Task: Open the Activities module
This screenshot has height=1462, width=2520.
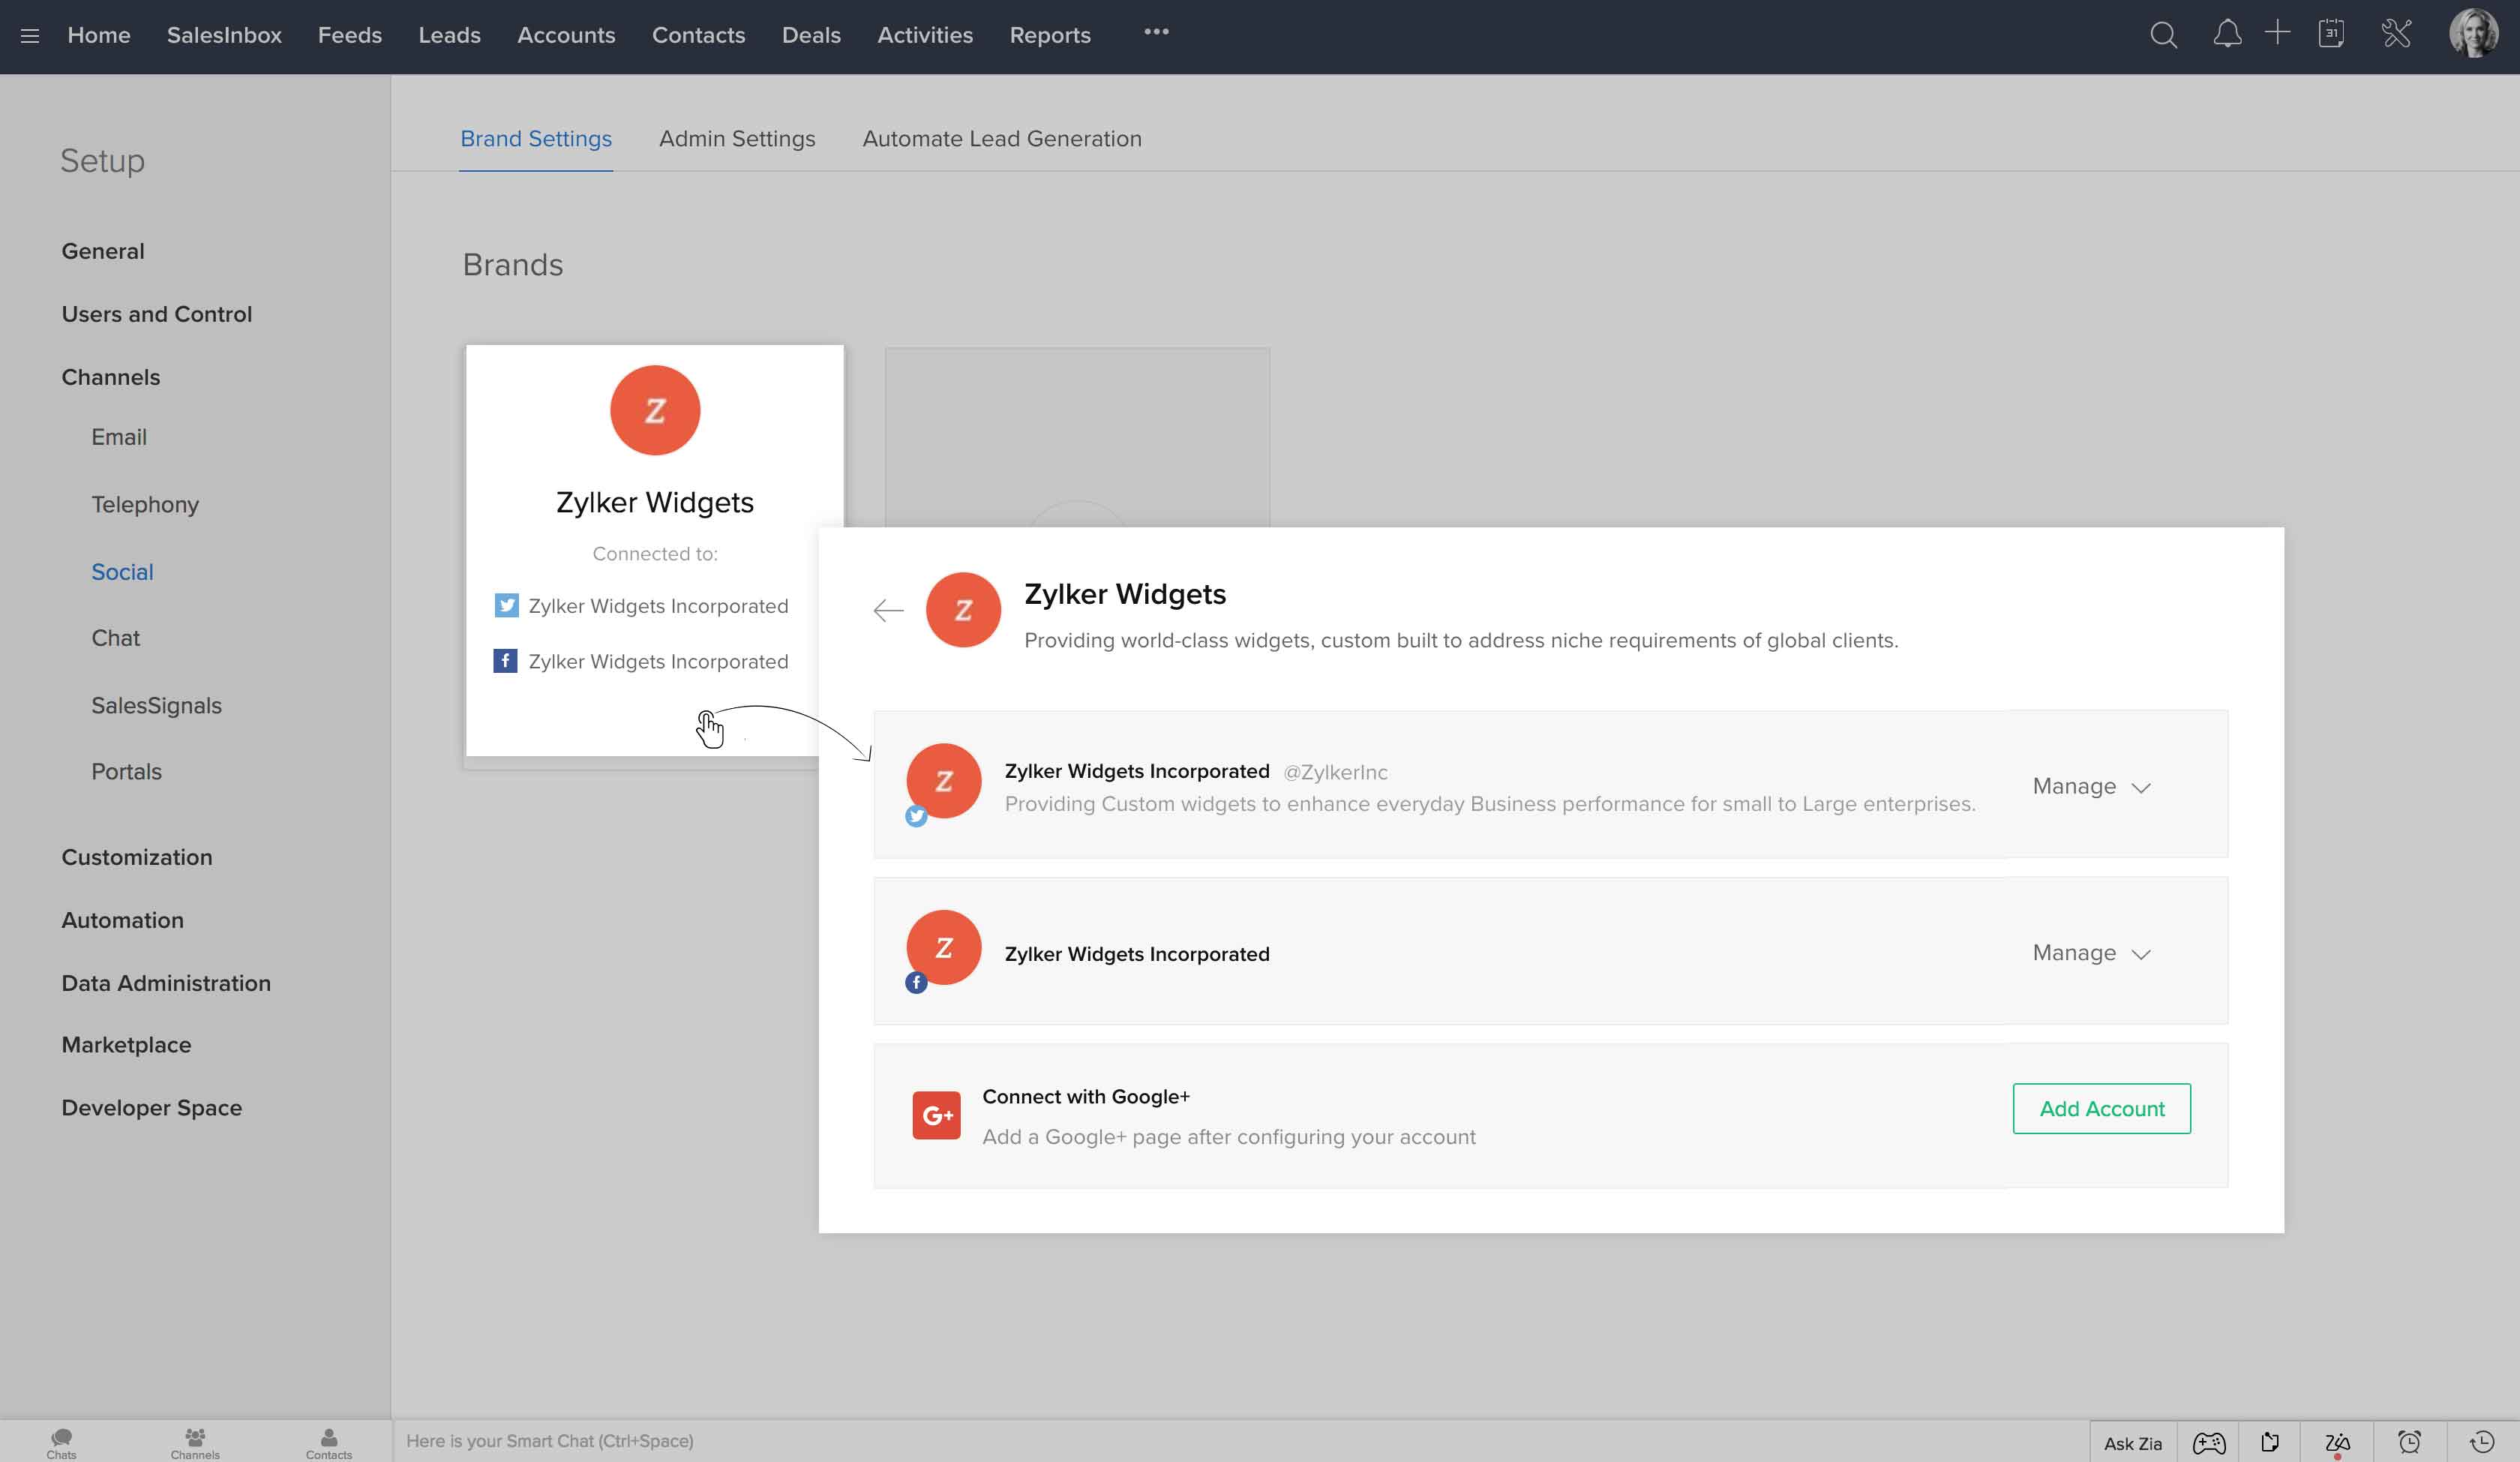Action: pyautogui.click(x=925, y=35)
